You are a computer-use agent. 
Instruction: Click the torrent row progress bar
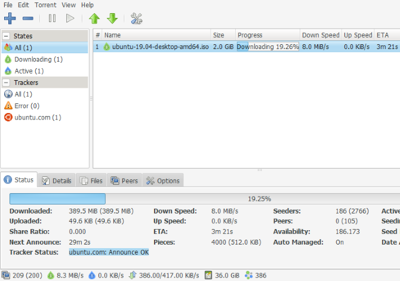[x=268, y=47]
